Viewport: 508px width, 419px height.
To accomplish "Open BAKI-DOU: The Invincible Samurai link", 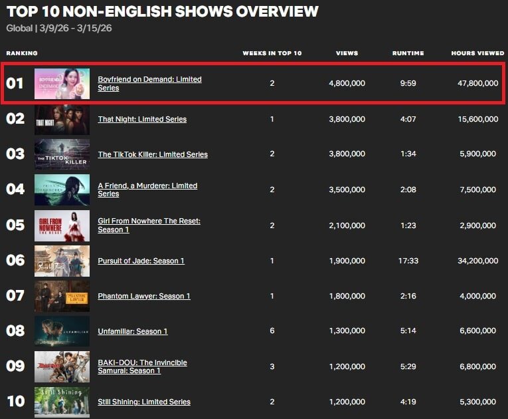I will [143, 366].
